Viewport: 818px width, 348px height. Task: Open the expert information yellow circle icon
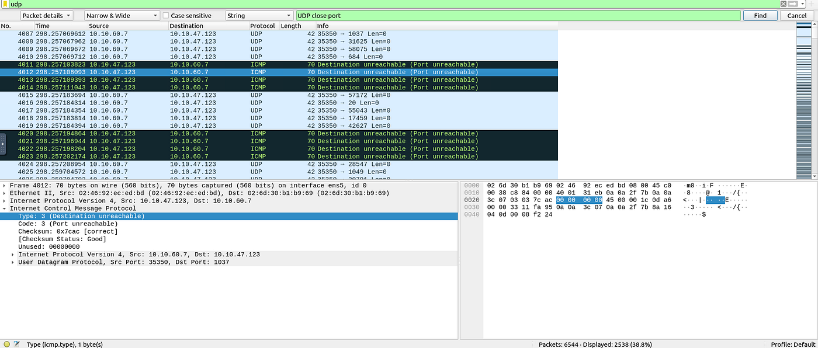pyautogui.click(x=6, y=344)
